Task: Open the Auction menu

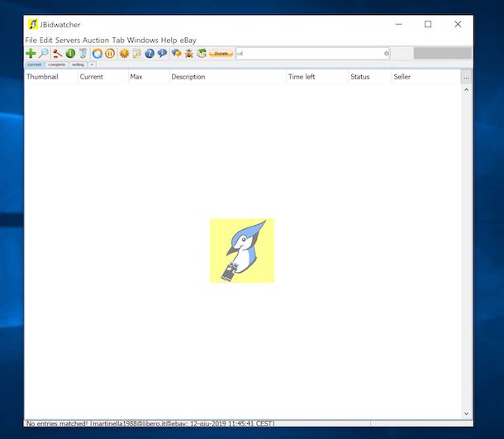Action: click(x=96, y=41)
